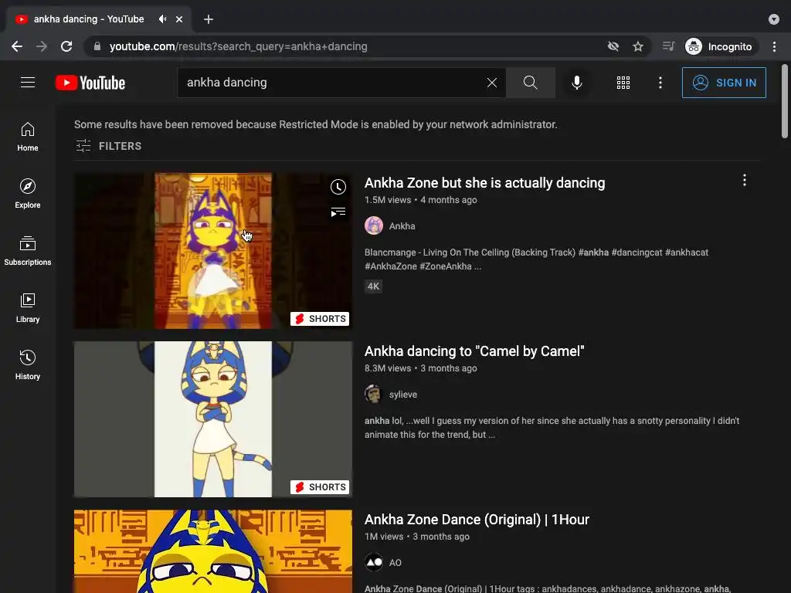This screenshot has width=791, height=593.
Task: Click the page vertical scrollbar
Action: [x=785, y=101]
